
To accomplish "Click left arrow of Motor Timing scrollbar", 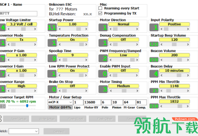I will [x=111, y=91].
